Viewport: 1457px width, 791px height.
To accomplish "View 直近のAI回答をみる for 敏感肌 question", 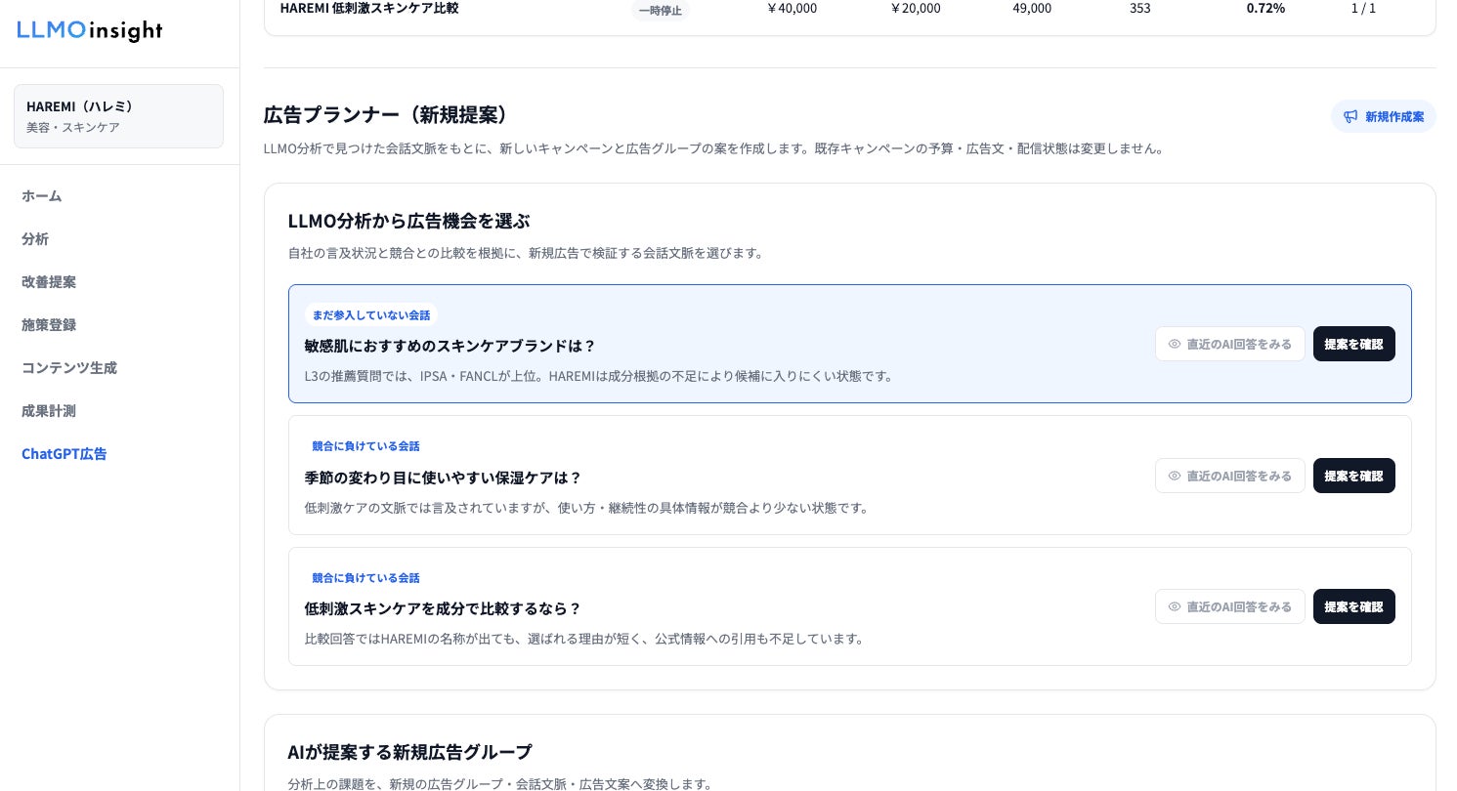I will (x=1230, y=344).
